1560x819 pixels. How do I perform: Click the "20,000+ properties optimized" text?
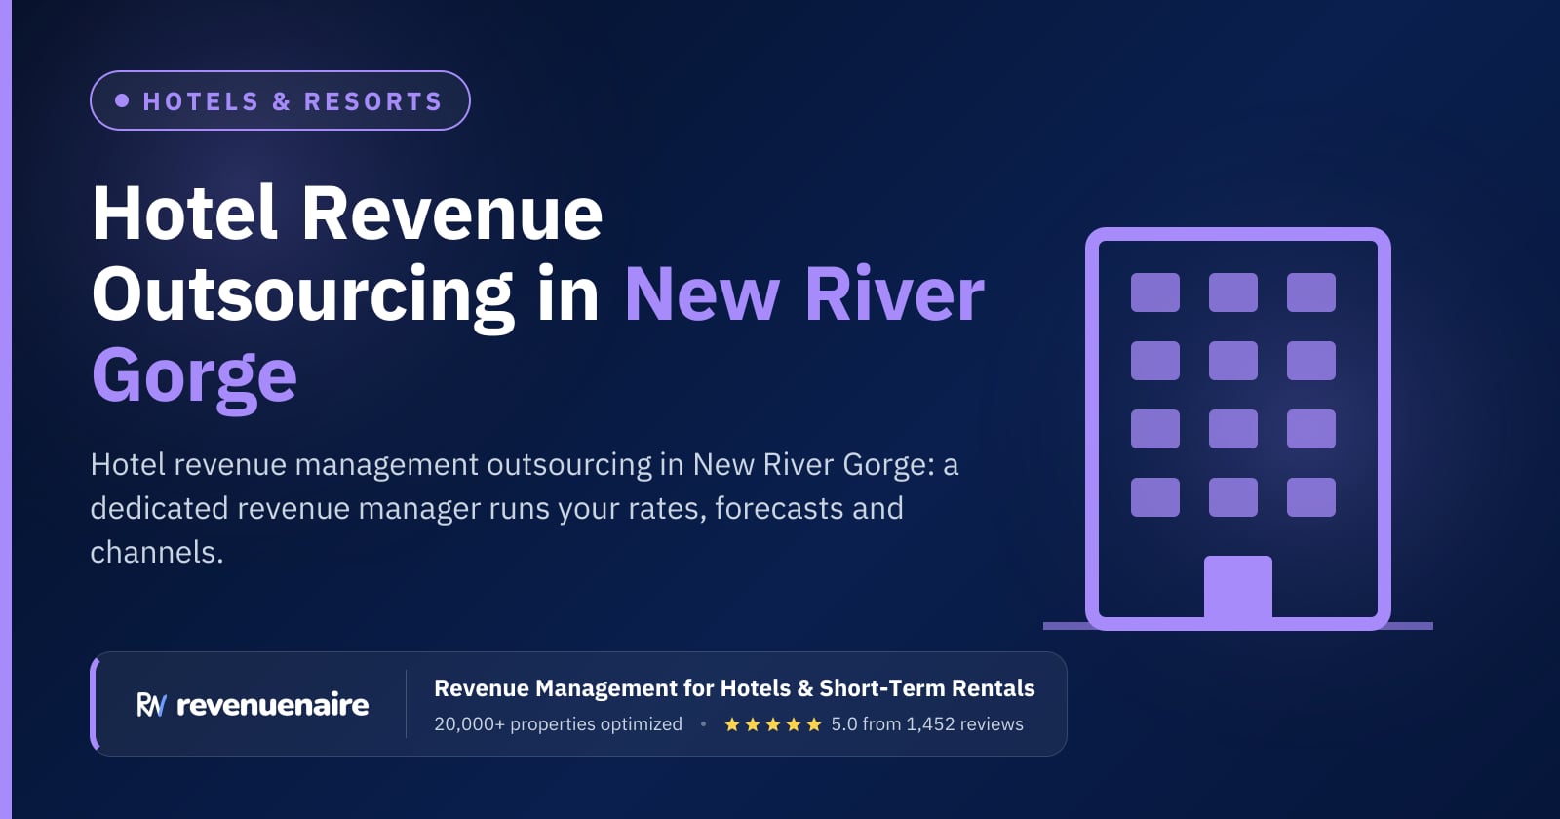(558, 724)
